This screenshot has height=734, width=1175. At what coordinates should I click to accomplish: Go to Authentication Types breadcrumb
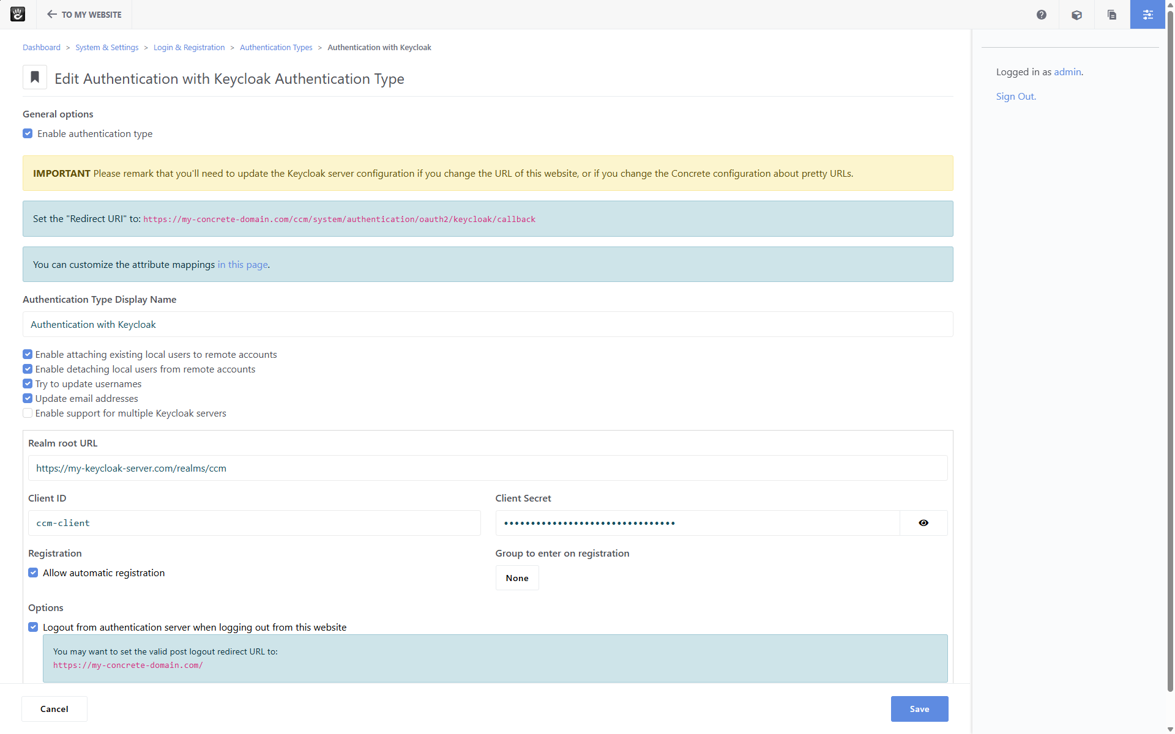pos(276,48)
